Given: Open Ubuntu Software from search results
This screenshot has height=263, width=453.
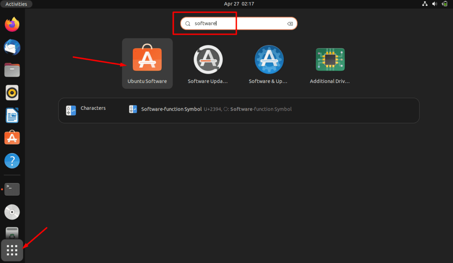Looking at the screenshot, I should pos(147,60).
